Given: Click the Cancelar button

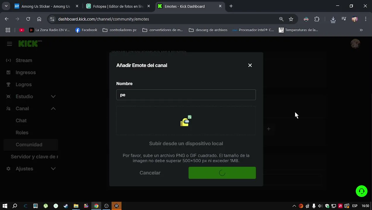Looking at the screenshot, I should 150,173.
